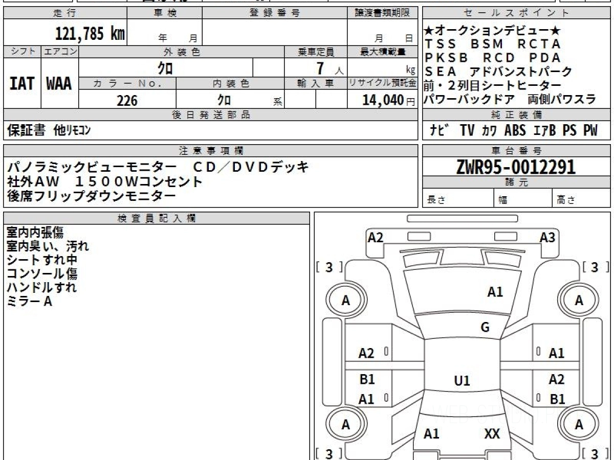Click the 社外AW 1500Wコンセント line
The image size is (614, 460).
105,181
